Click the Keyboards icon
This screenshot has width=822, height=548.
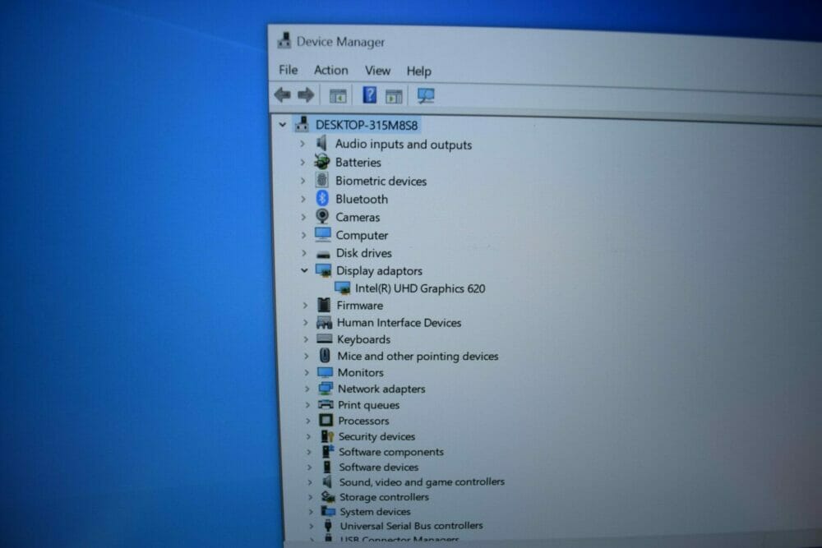point(325,339)
